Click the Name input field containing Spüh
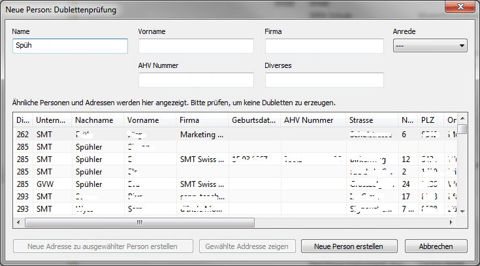This screenshot has width=480, height=266. pos(70,46)
